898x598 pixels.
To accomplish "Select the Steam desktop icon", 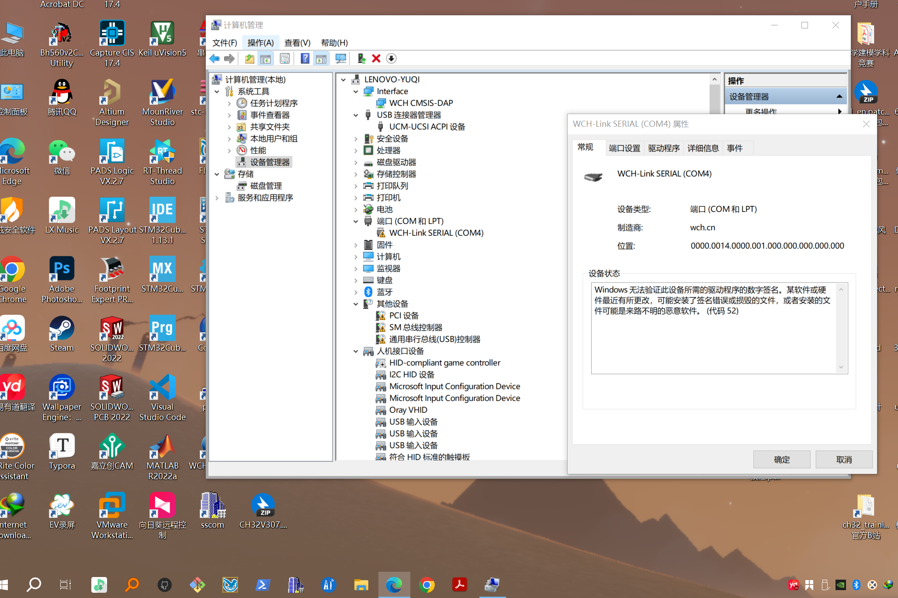I will coord(62,334).
